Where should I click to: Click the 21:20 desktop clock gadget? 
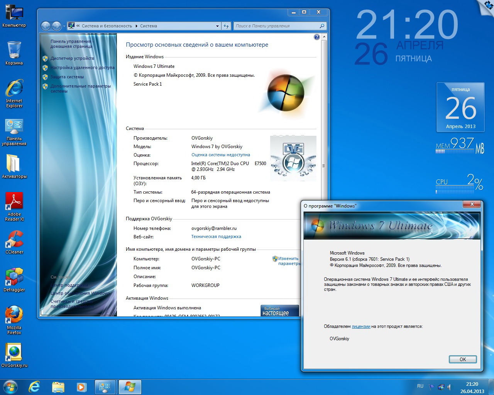coord(407,24)
